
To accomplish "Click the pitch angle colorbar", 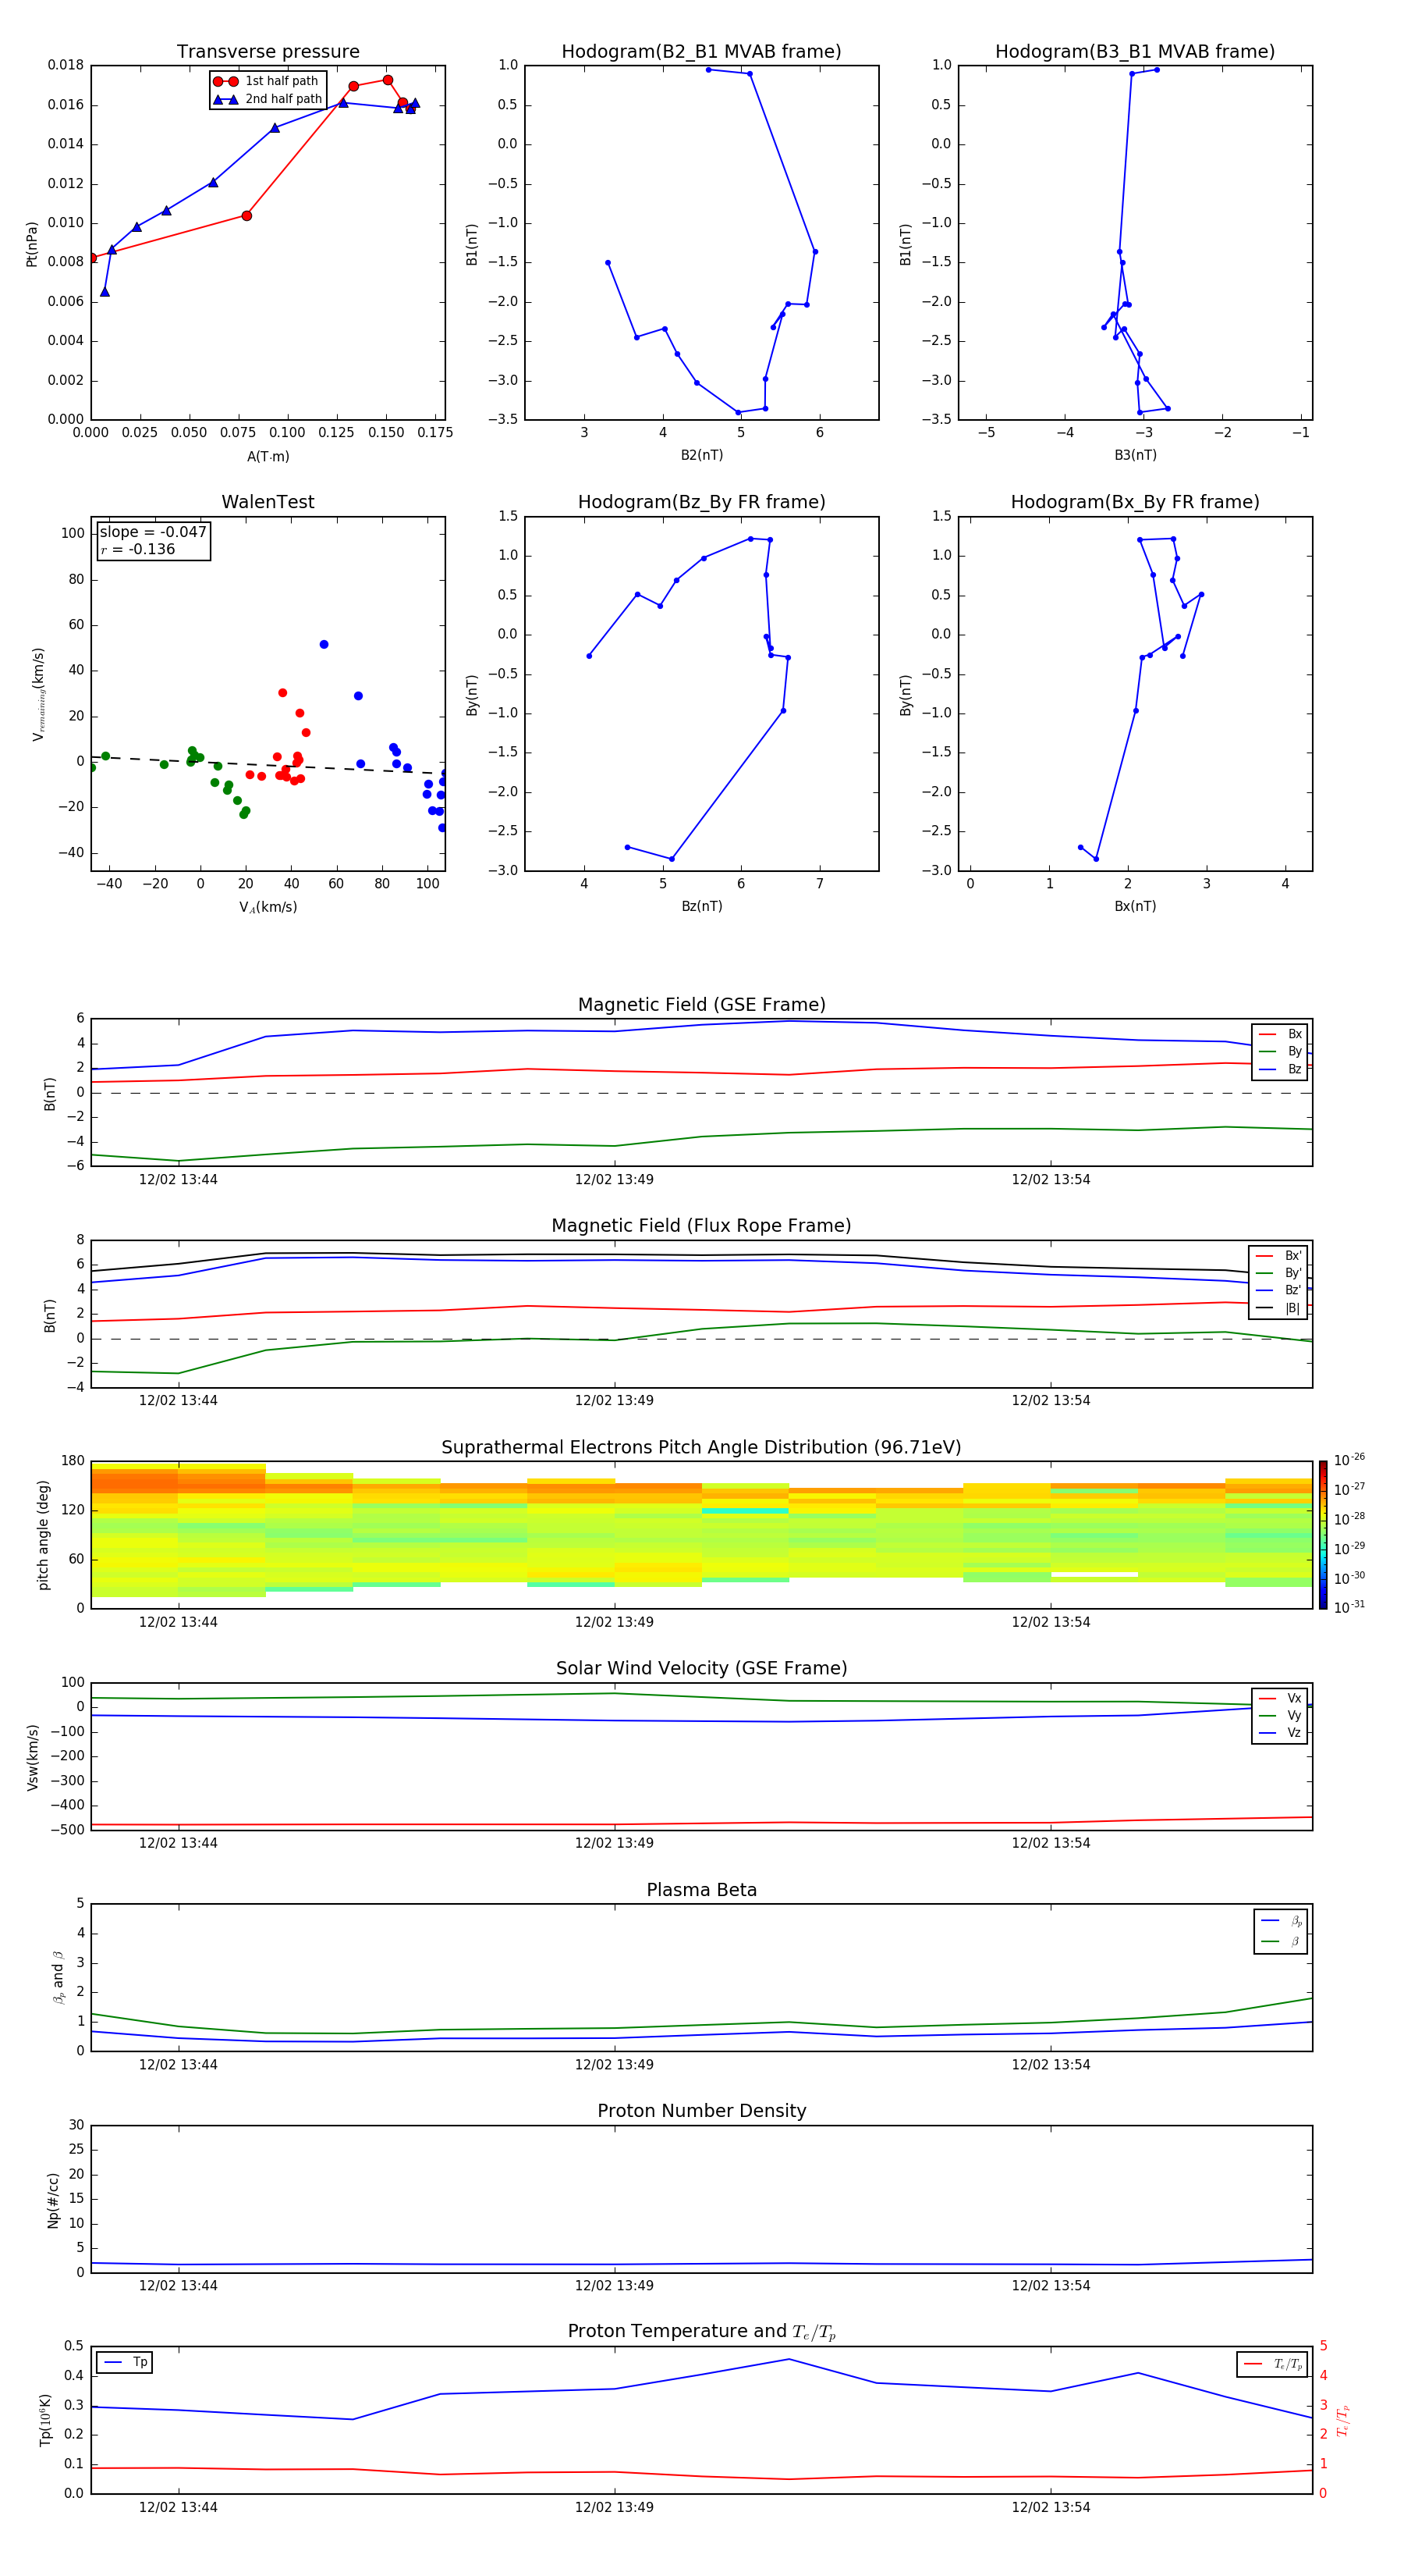I will [1323, 1535].
